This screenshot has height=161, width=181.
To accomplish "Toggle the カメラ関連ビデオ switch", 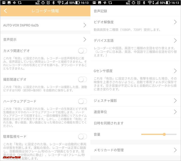I will click(83, 51).
